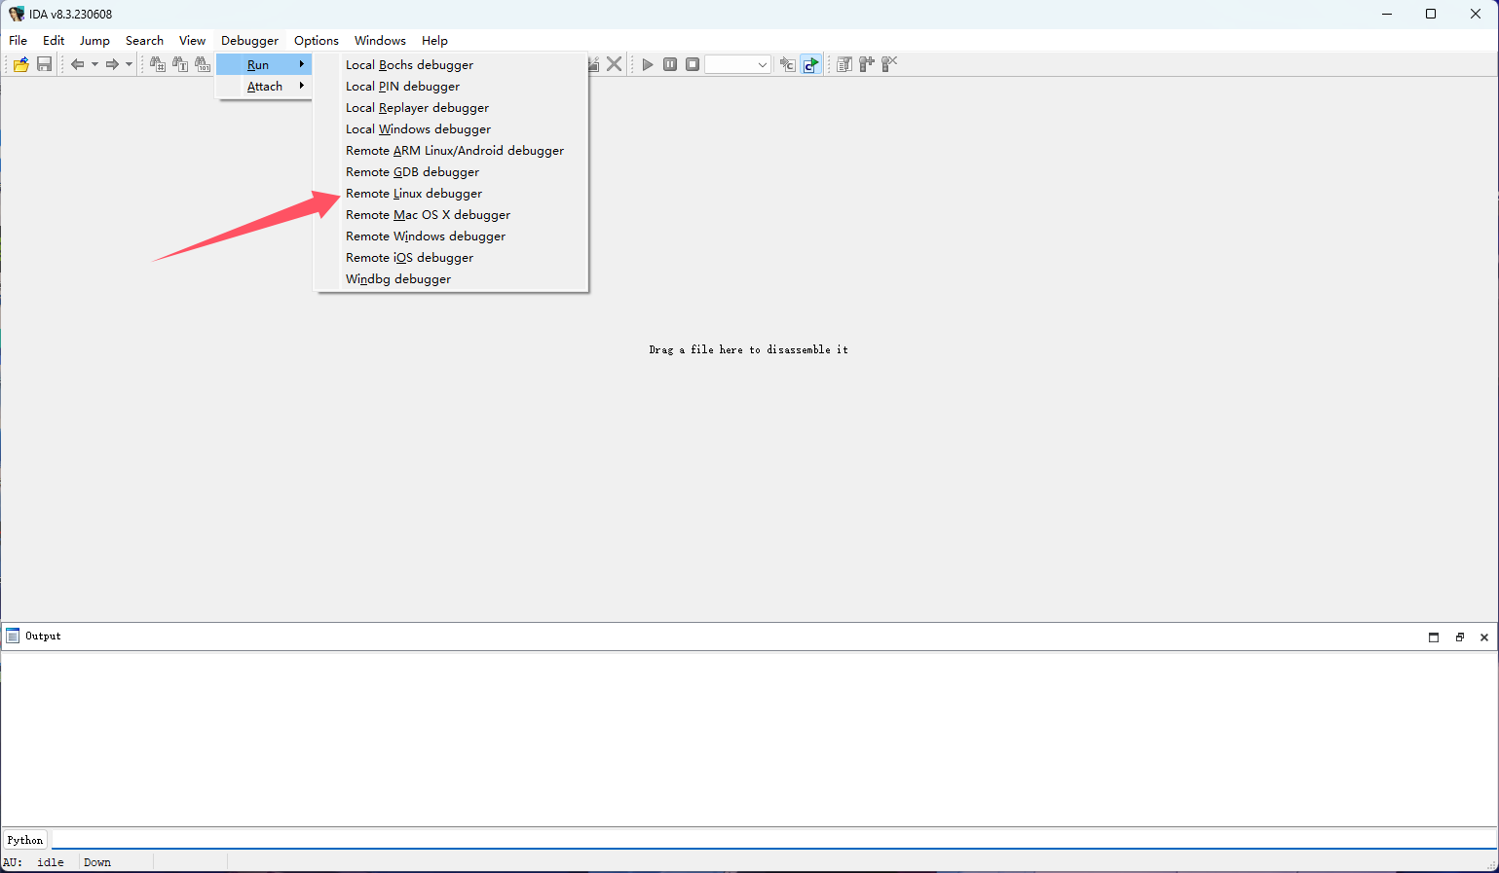Click 'Drag a file here to disassemble it'
Screen dimensions: 1499x873
(x=748, y=349)
